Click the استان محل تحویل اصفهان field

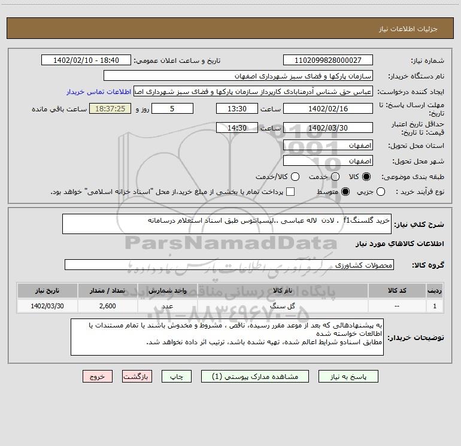[328, 145]
